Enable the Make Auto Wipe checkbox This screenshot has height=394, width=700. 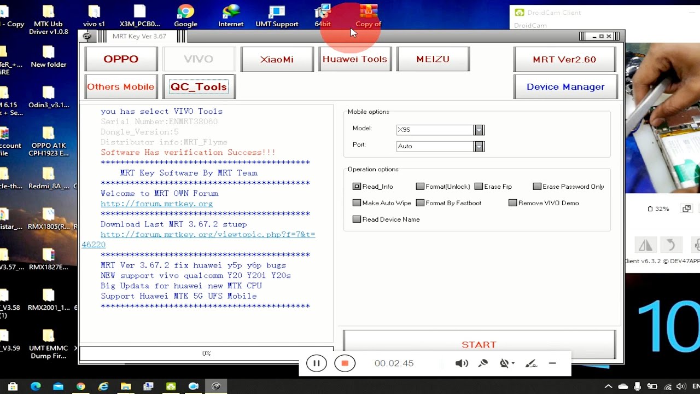pos(357,203)
